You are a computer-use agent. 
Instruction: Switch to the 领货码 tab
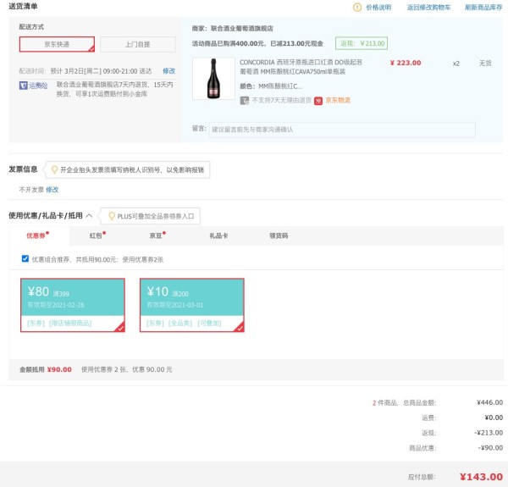[x=279, y=235]
